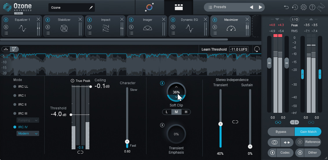Open the Stabilizer module preset list icon

[x=48, y=33]
